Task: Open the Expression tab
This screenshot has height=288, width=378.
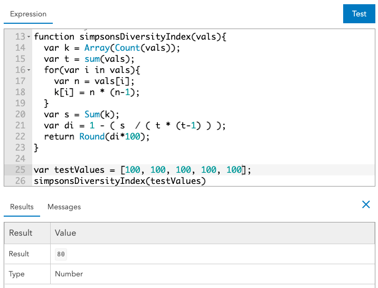Action: click(x=28, y=14)
